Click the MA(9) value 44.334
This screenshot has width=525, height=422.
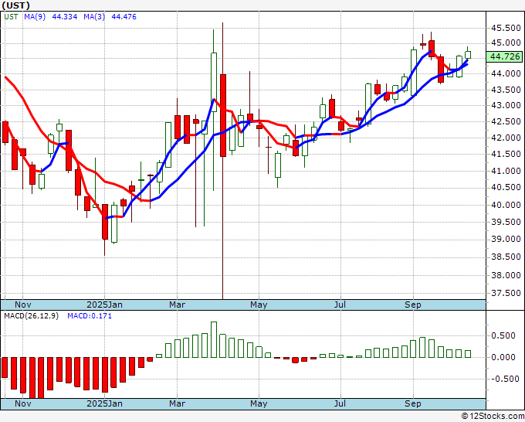65,17
